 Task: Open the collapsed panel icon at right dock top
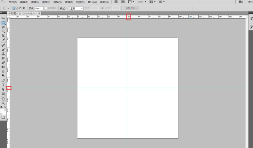click(x=251, y=19)
